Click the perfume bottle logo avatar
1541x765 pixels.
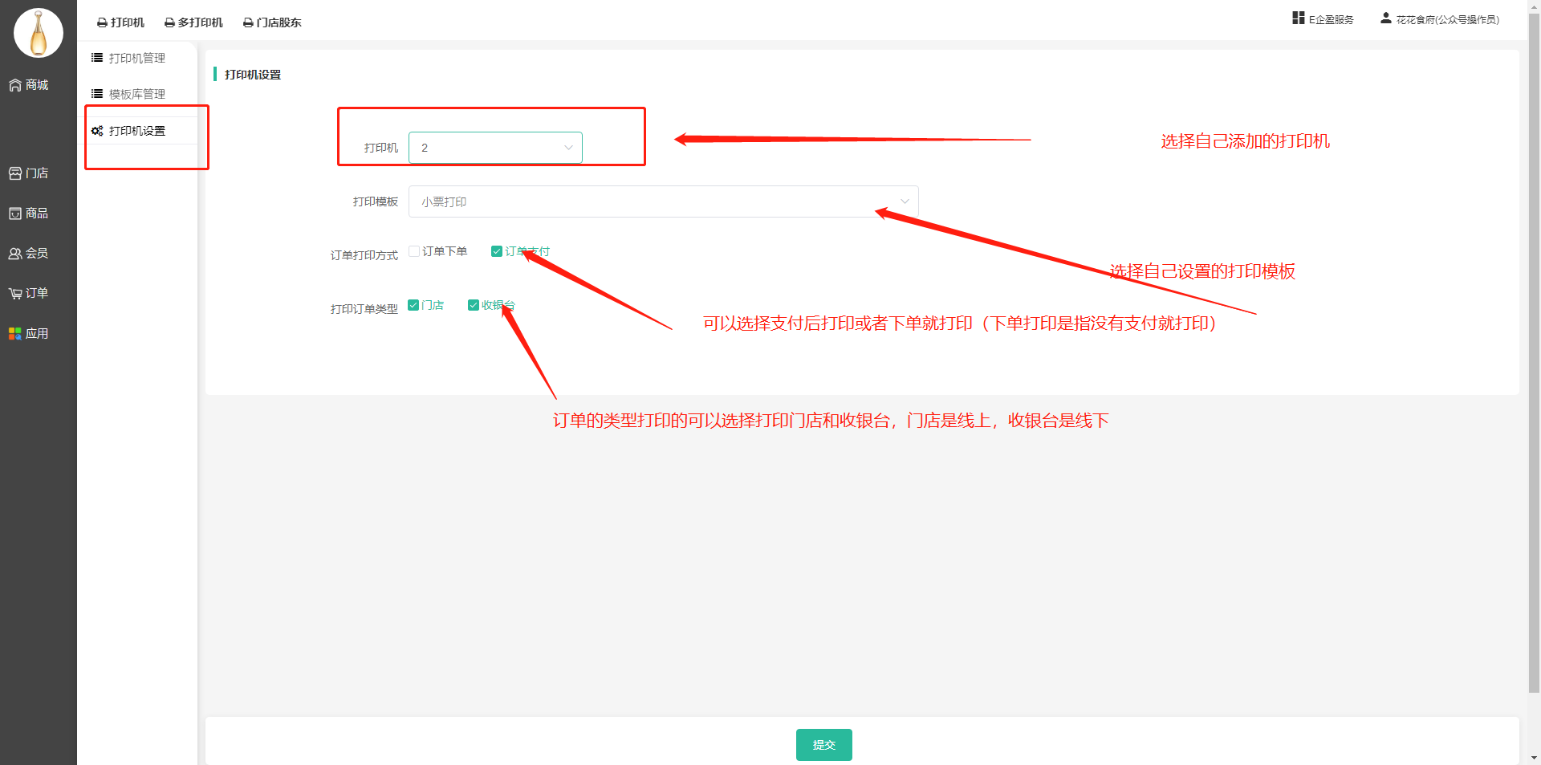pyautogui.click(x=38, y=33)
